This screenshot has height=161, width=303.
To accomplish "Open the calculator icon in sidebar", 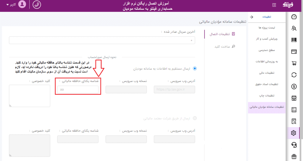I will [x=294, y=110].
